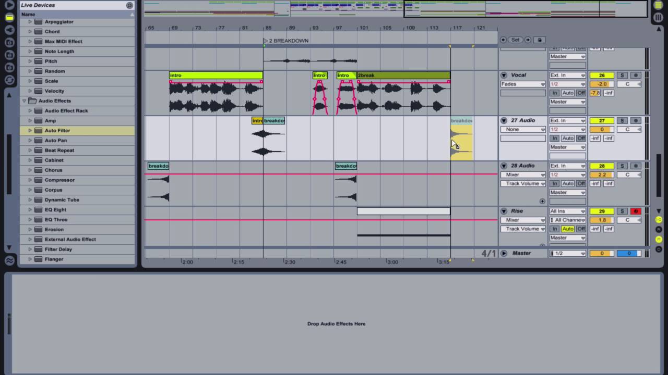Open the Live Device Browser icon
This screenshot has width=668, height=375.
[x=9, y=17]
